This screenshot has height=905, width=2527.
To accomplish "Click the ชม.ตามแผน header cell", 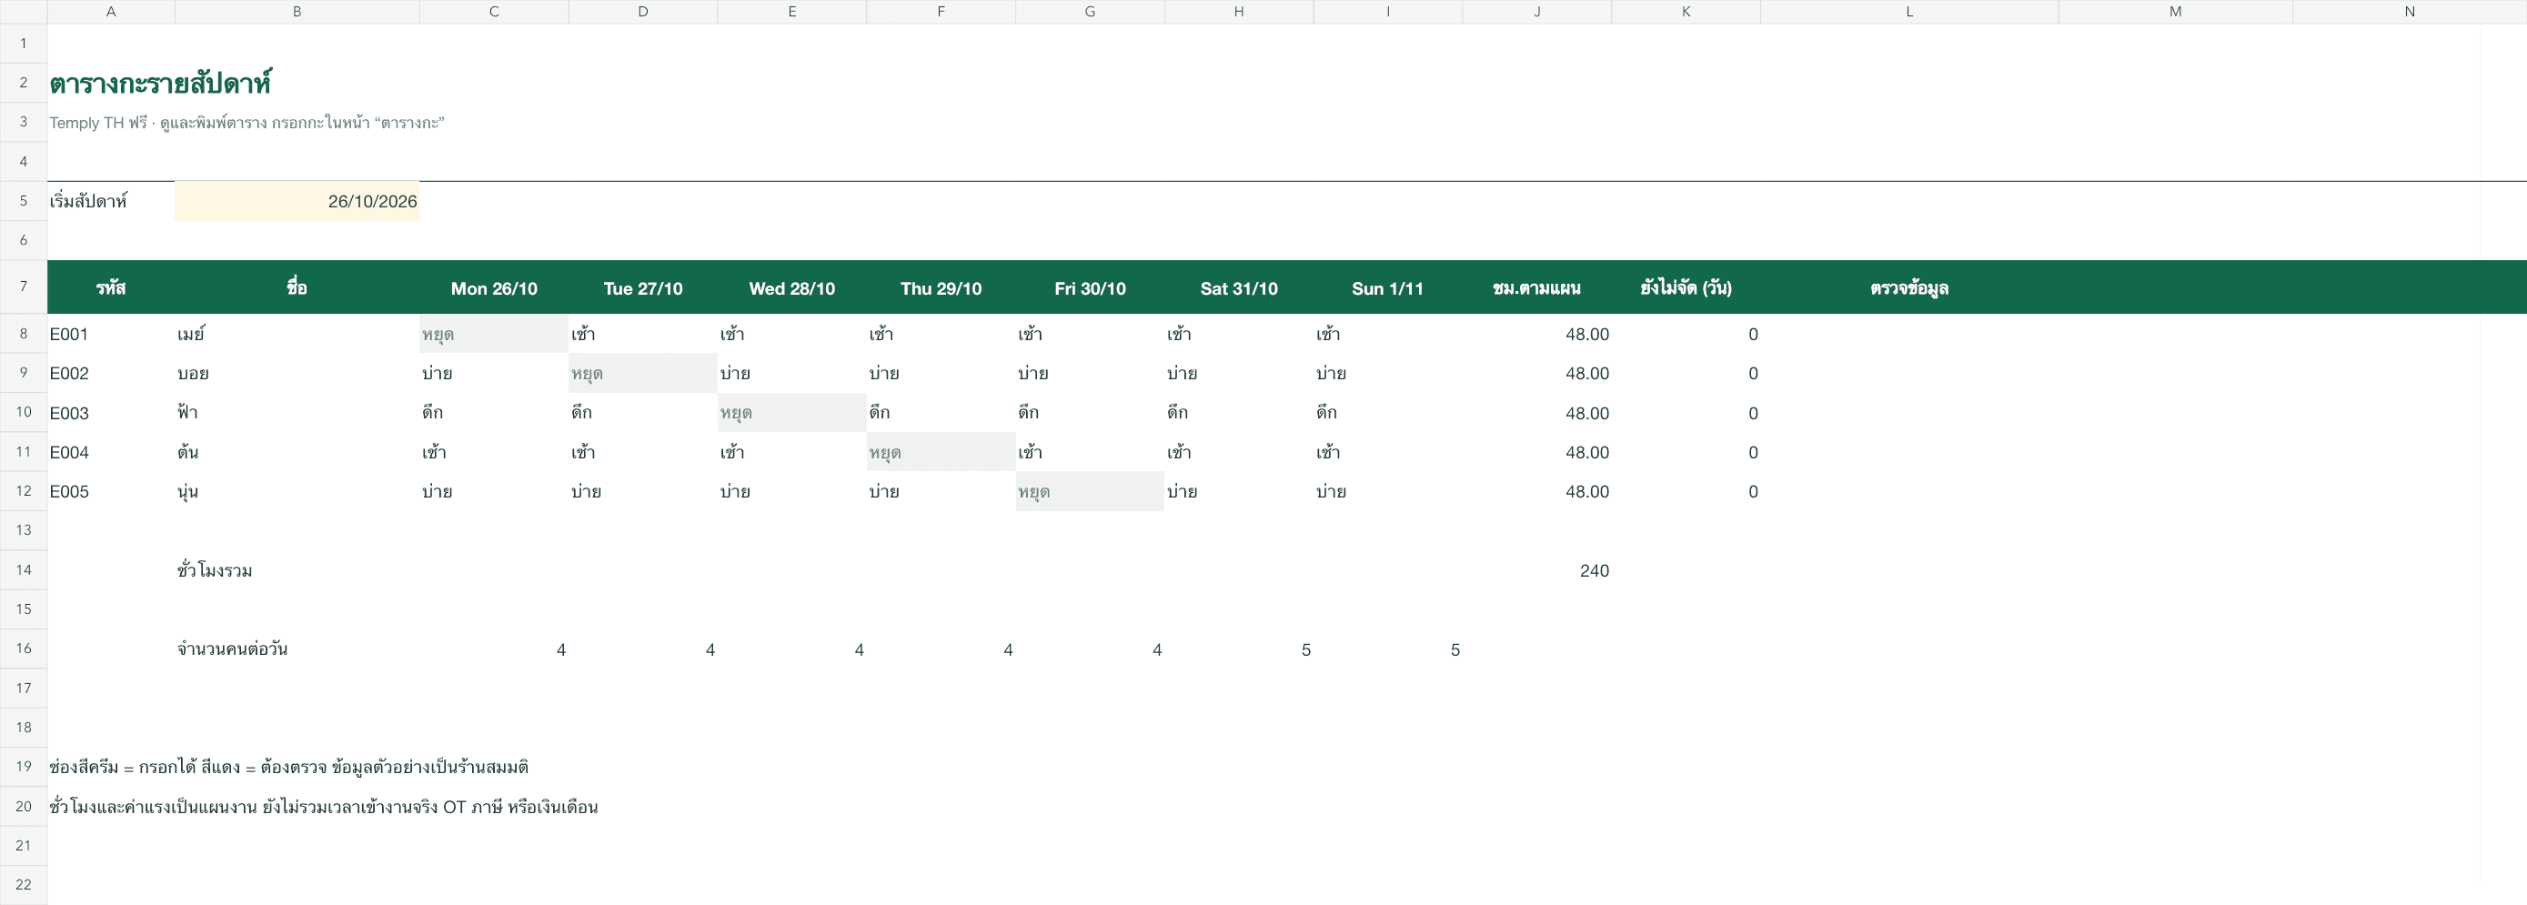I will pos(1536,287).
